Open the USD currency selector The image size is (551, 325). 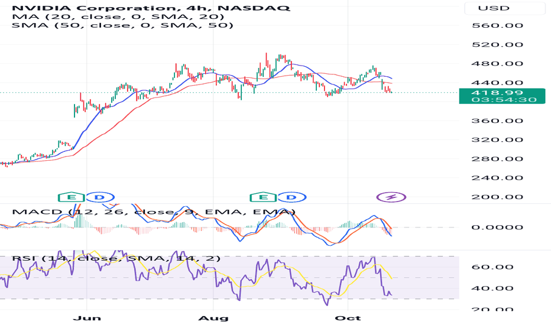pos(505,8)
